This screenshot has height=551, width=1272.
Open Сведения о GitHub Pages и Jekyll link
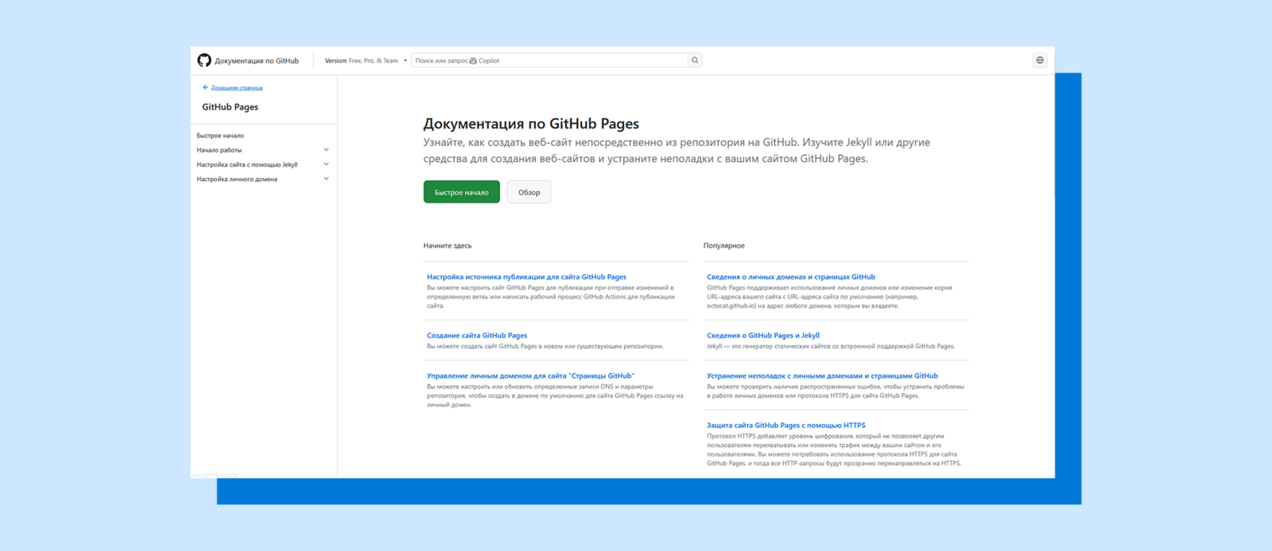coord(763,335)
